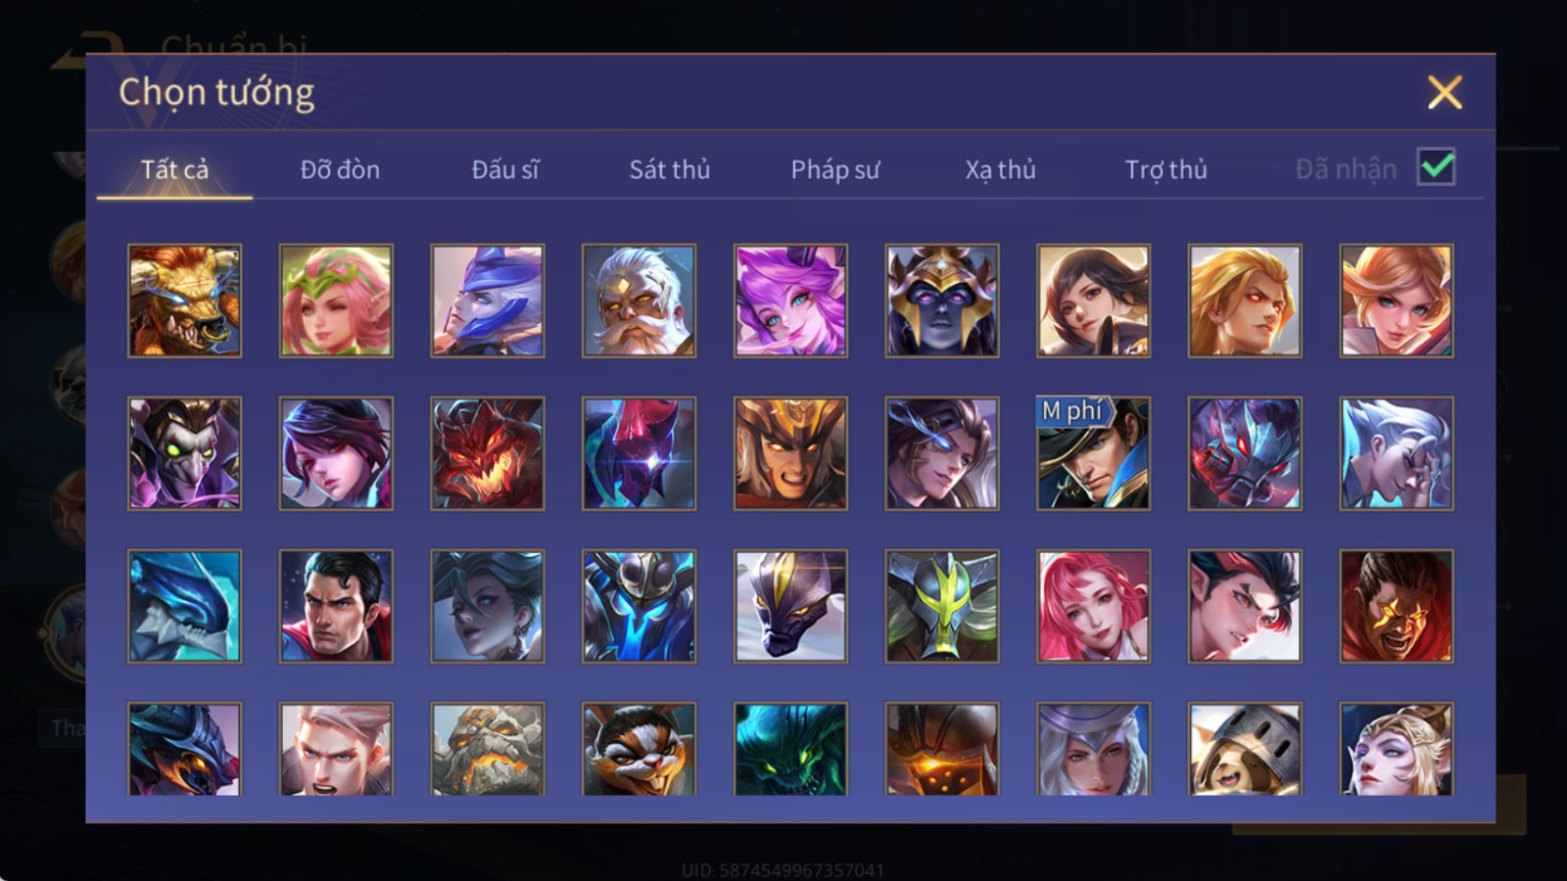
Task: Toggle the 'Đã nhận' checkbox
Action: (x=1436, y=167)
